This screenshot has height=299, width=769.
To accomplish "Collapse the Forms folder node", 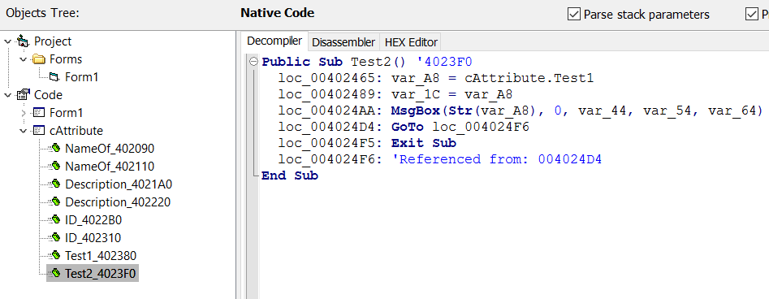I will point(23,59).
